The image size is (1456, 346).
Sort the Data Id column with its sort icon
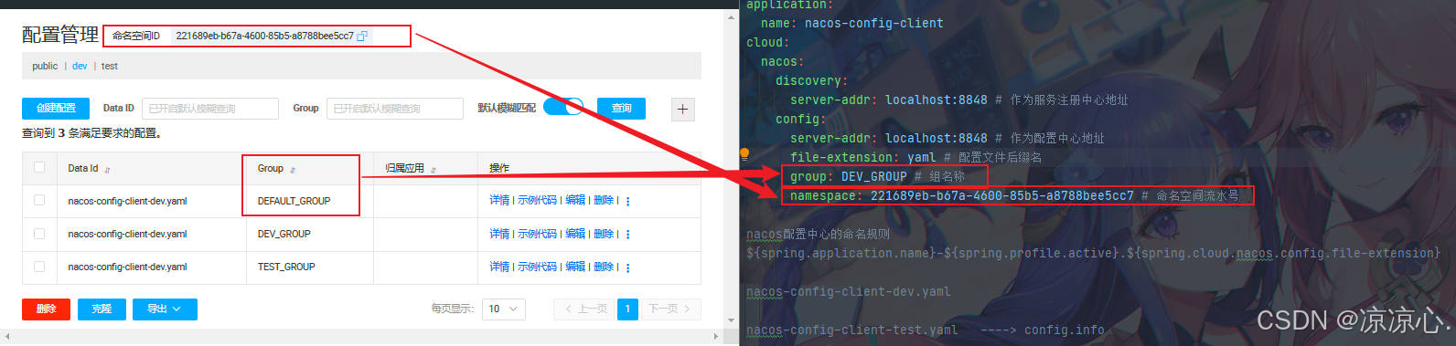[108, 170]
